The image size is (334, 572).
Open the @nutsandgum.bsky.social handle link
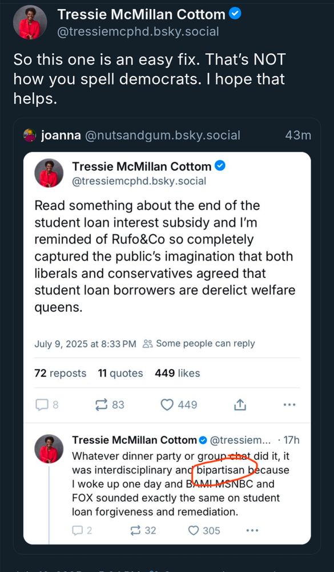point(163,136)
